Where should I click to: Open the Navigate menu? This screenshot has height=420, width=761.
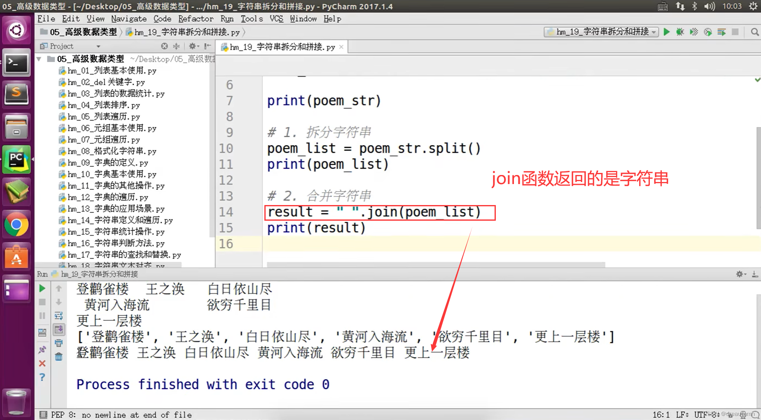[x=129, y=19]
